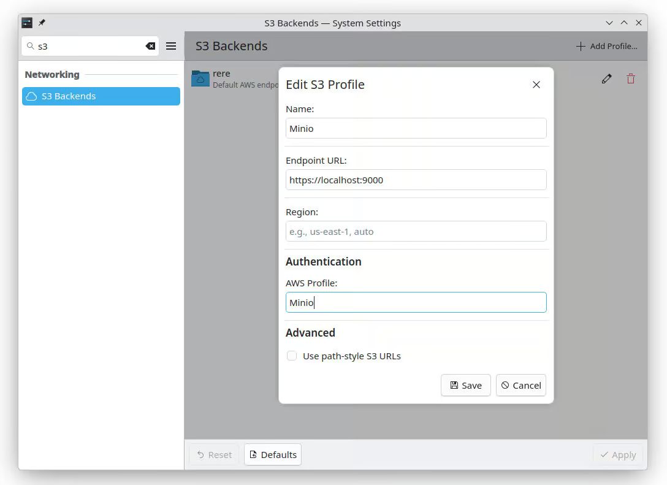
Task: Close the Edit S3 Profile dialog
Action: click(x=536, y=85)
